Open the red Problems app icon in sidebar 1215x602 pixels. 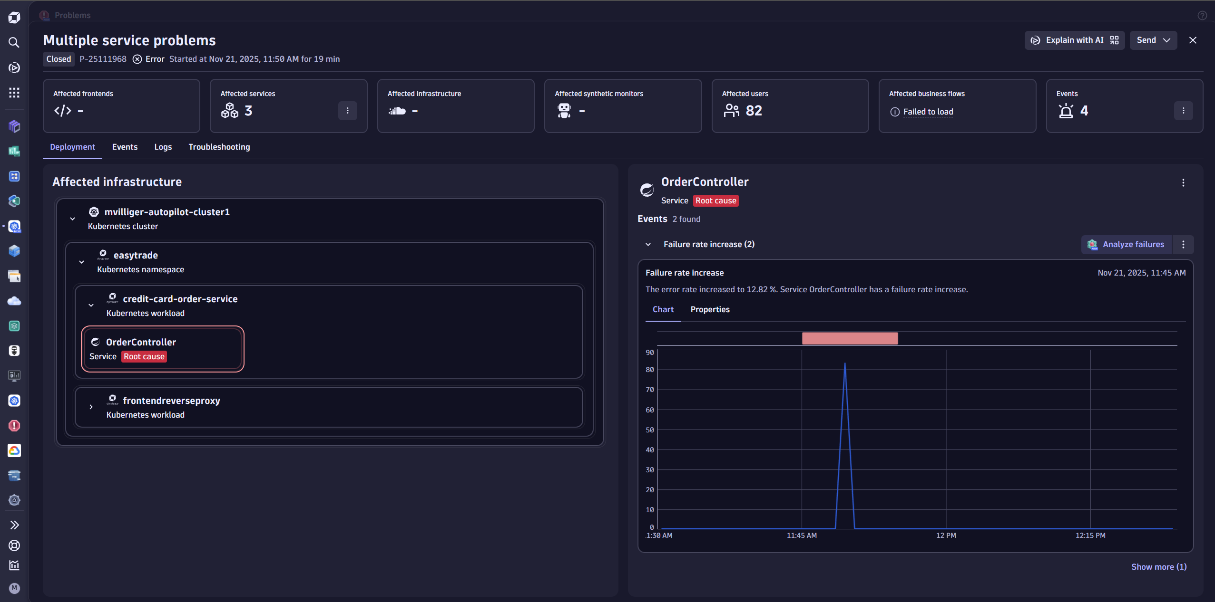14,426
